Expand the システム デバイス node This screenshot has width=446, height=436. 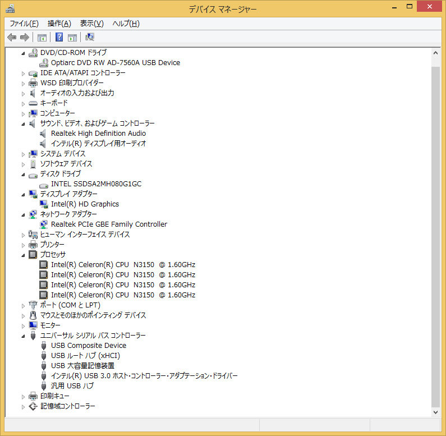click(23, 154)
